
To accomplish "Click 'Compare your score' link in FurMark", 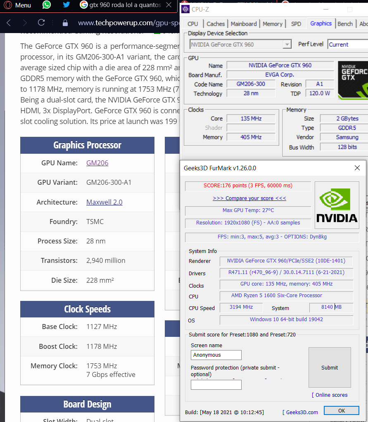I will tap(249, 198).
